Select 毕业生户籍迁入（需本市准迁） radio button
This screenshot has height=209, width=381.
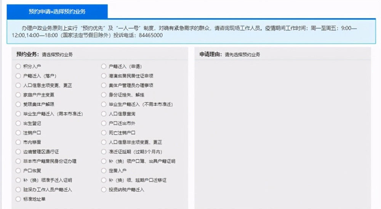pos(18,113)
